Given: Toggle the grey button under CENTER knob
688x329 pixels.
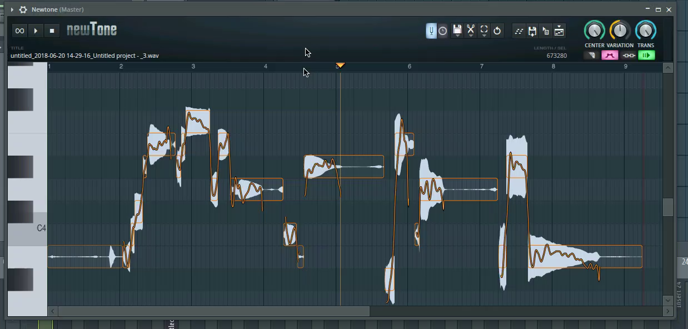Looking at the screenshot, I should pyautogui.click(x=592, y=55).
